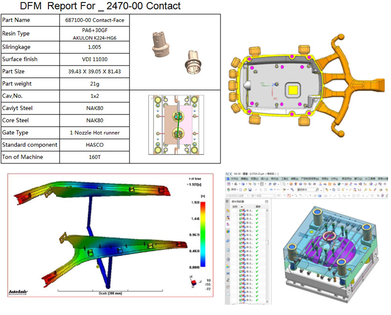This screenshot has width=391, height=315.
Task: Click the Save icon on the NX toolbar
Action: [x=249, y=190]
